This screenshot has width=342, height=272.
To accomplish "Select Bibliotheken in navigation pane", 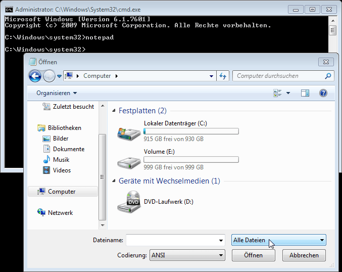I will (65, 128).
